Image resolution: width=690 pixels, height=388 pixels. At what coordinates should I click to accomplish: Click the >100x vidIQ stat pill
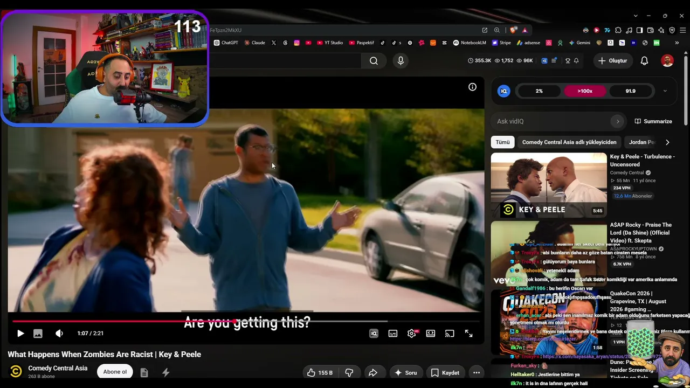tap(585, 91)
